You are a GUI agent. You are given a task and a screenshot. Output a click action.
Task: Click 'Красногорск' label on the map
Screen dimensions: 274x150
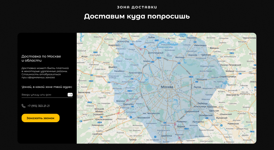pos(135,73)
